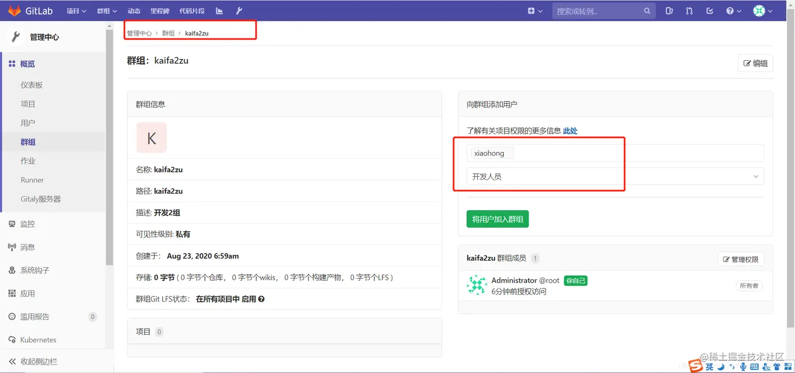Click the 管理权限 button
The height and width of the screenshot is (373, 795).
pos(741,259)
